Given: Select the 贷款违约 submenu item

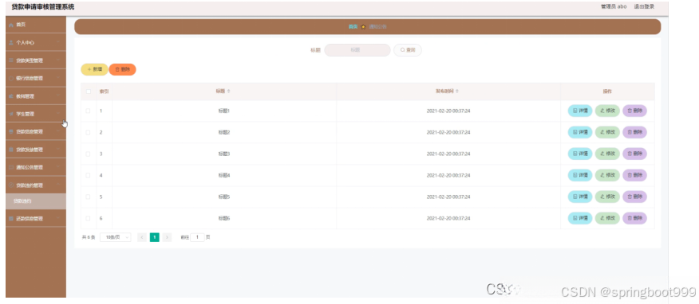Looking at the screenshot, I should 36,201.
